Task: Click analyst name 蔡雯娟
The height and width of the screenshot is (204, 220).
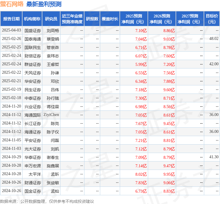Action: [53, 39]
